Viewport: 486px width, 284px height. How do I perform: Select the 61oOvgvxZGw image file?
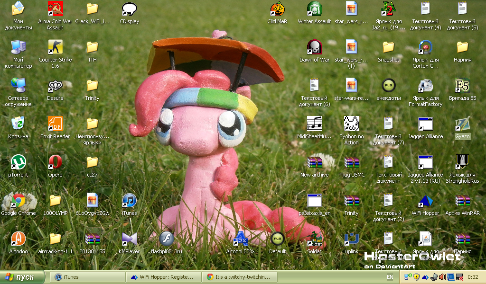[93, 200]
